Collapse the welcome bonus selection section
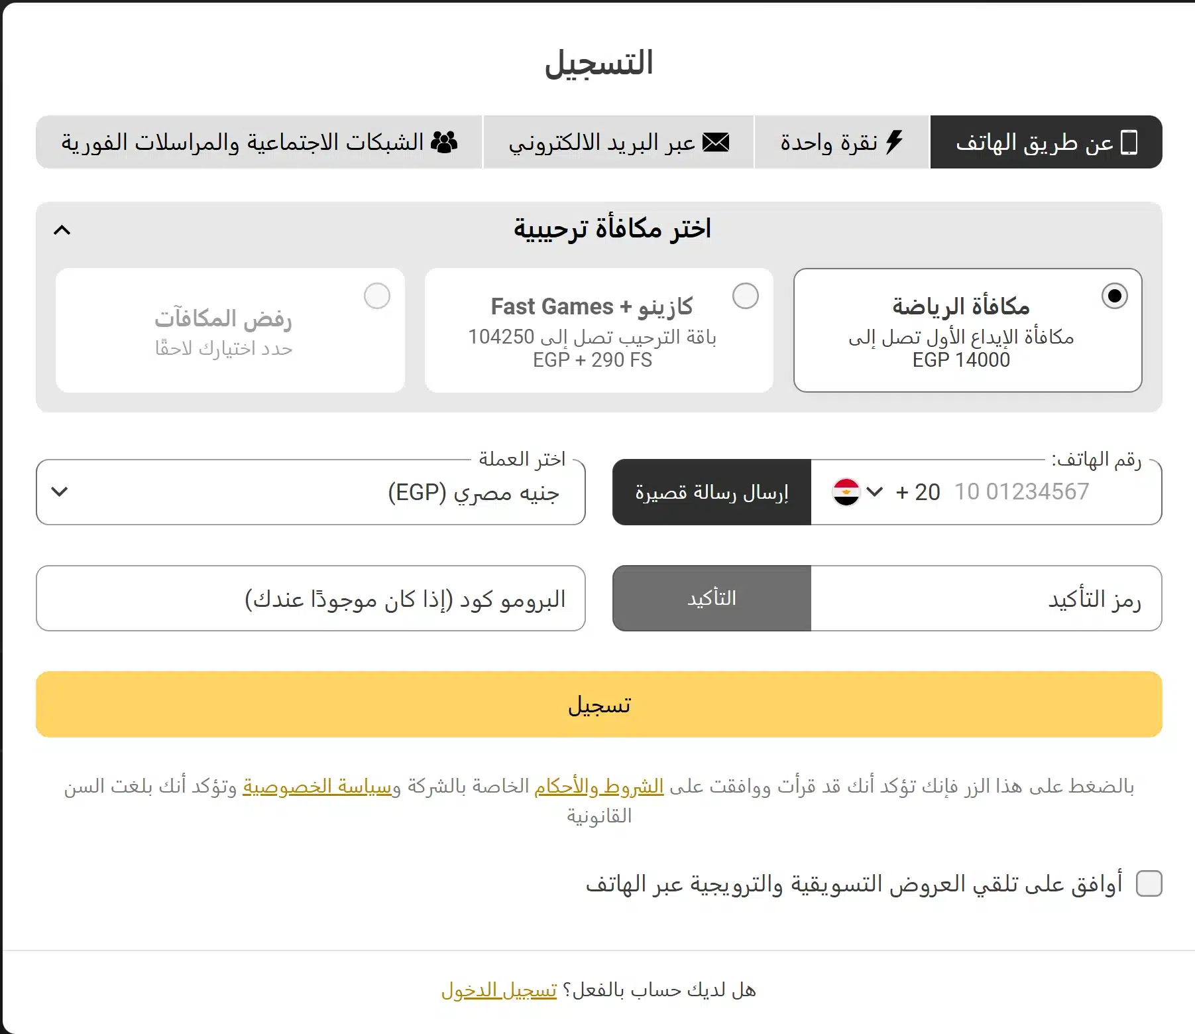This screenshot has width=1195, height=1034. click(62, 230)
